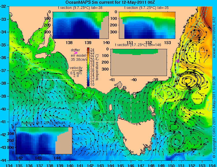Click Kangaroo Island on the map
The height and width of the screenshot is (167, 217).
pos(42,56)
